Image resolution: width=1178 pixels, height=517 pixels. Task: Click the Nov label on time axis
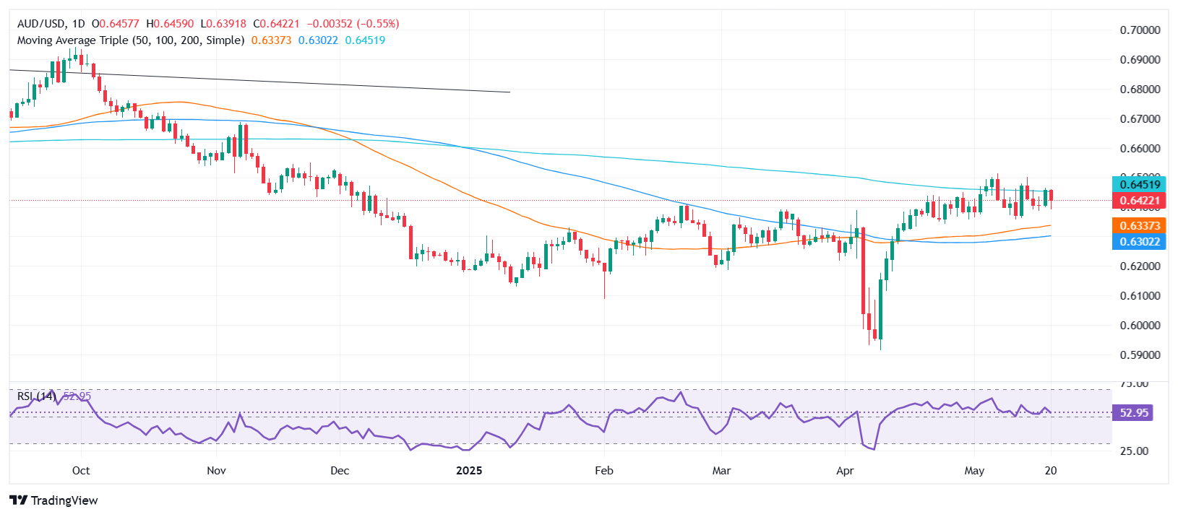point(216,471)
